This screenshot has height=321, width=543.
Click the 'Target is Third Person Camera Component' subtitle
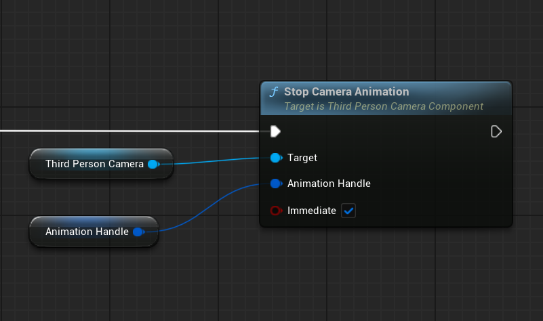(x=383, y=106)
